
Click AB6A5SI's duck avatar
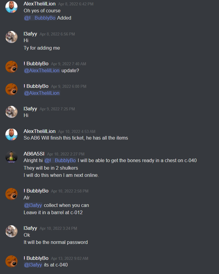[11, 157]
